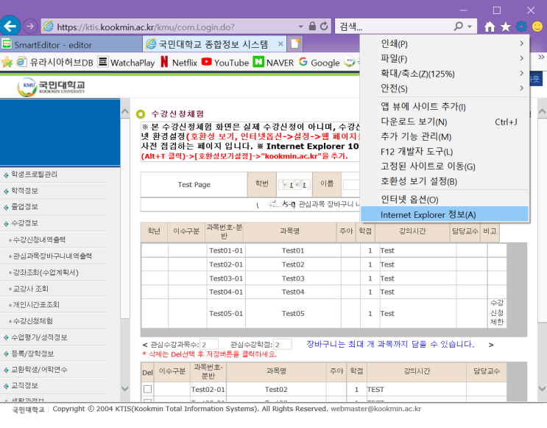Open Favorites star icon in toolbar
This screenshot has width=547, height=428.
(506, 27)
